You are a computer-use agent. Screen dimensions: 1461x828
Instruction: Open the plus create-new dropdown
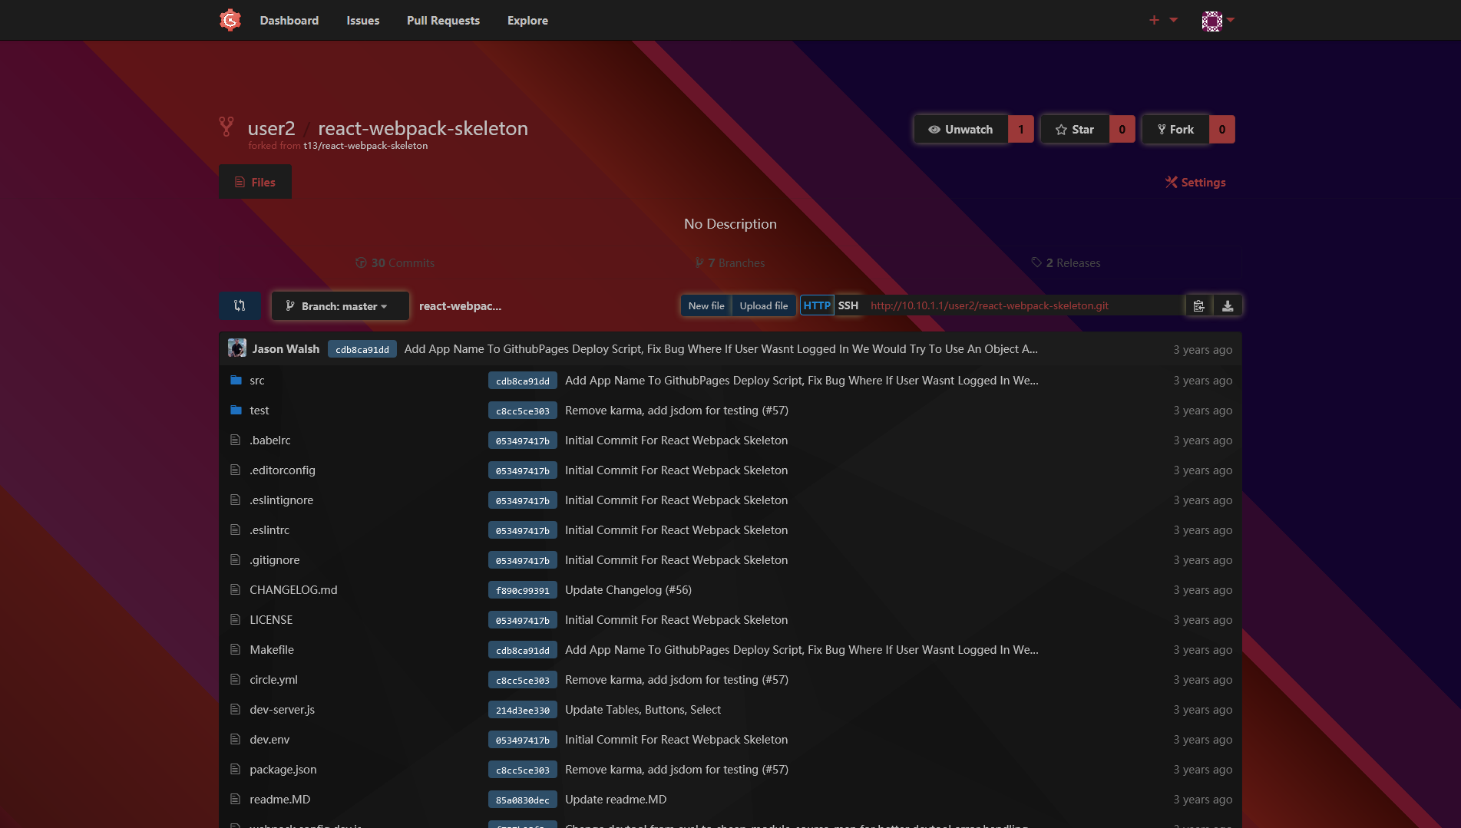coord(1162,20)
